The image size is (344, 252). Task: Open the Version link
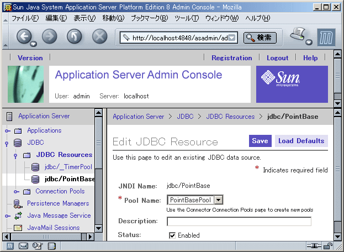coord(30,58)
